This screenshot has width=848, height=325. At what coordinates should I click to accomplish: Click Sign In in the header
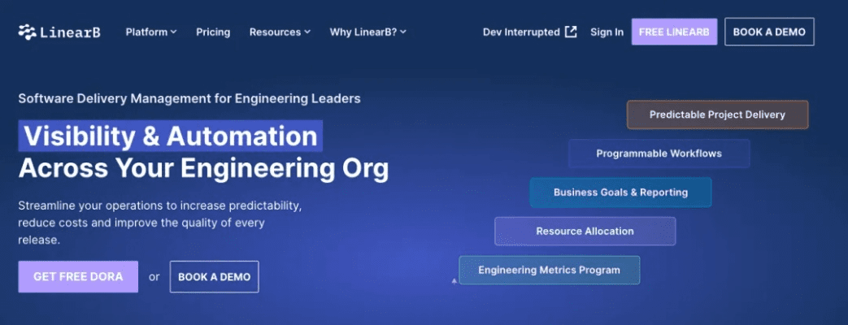(x=607, y=32)
